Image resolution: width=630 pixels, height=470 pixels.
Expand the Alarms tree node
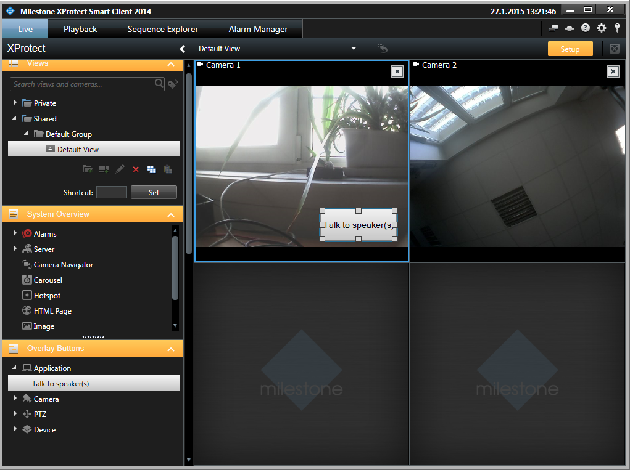point(15,233)
